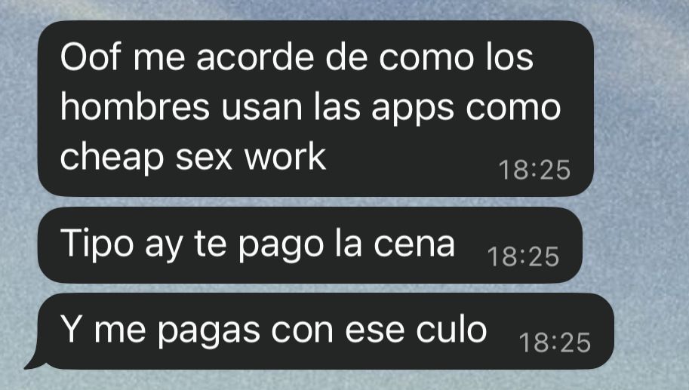689x390 pixels.
Task: Tap the 'Tipo ay te pago la cena' message
Action: [310, 245]
